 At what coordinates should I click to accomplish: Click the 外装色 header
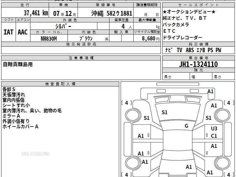tap(70, 20)
